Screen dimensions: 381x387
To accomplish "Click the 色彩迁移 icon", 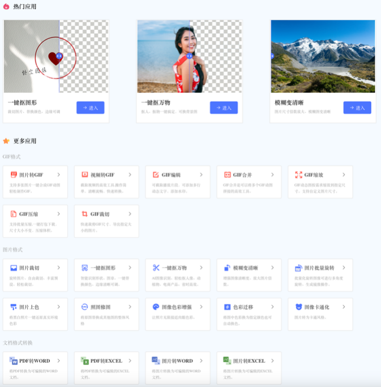I will (x=227, y=307).
